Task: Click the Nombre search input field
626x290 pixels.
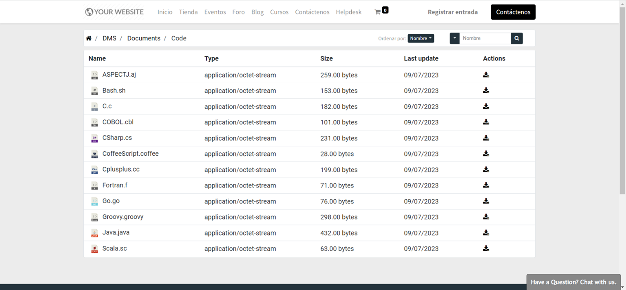Action: pyautogui.click(x=485, y=38)
